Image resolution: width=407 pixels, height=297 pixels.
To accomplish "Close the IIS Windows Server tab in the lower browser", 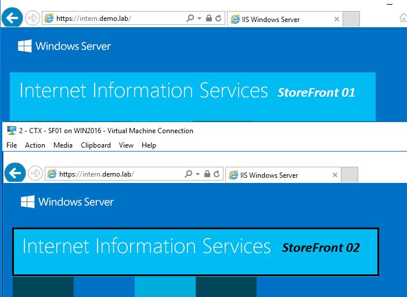I will (x=334, y=175).
